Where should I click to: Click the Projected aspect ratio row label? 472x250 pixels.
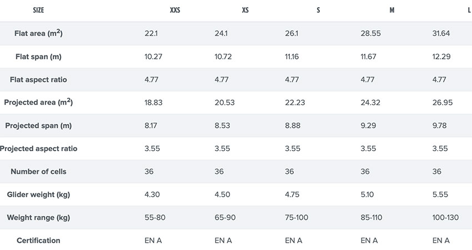point(38,148)
